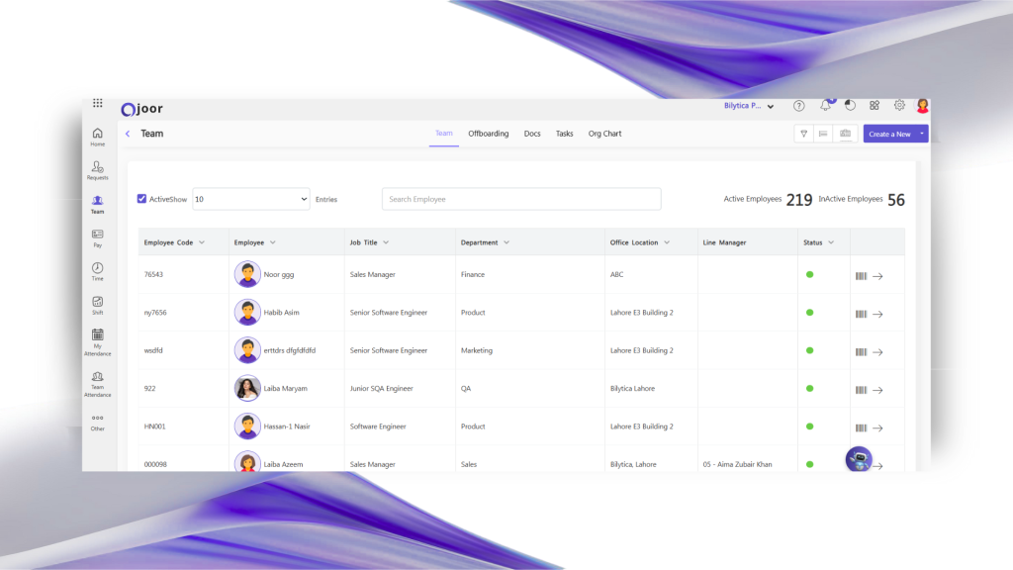This screenshot has width=1013, height=570.
Task: Open the entries count dropdown showing 10
Action: (x=251, y=199)
